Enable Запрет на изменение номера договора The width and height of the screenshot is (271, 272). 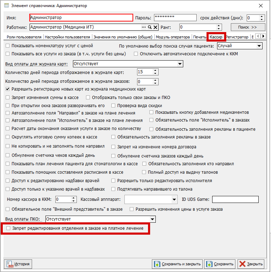[x=113, y=147]
